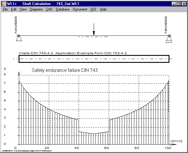
Task: Open the File menu
Action: pos(5,9)
